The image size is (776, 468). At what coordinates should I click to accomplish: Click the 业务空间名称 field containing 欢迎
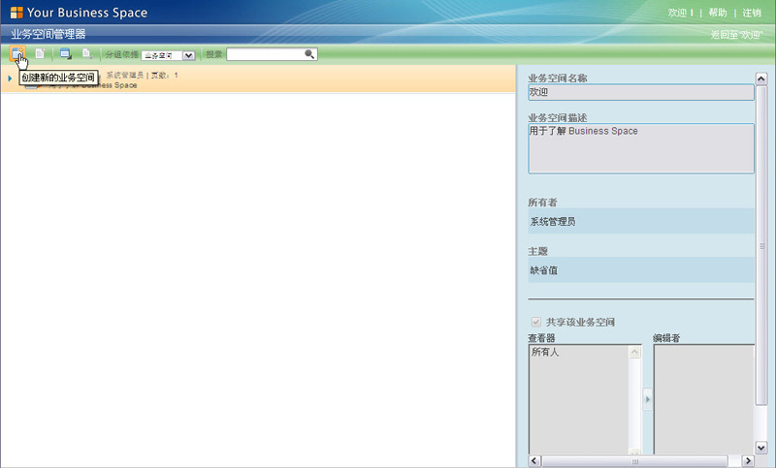coord(641,92)
